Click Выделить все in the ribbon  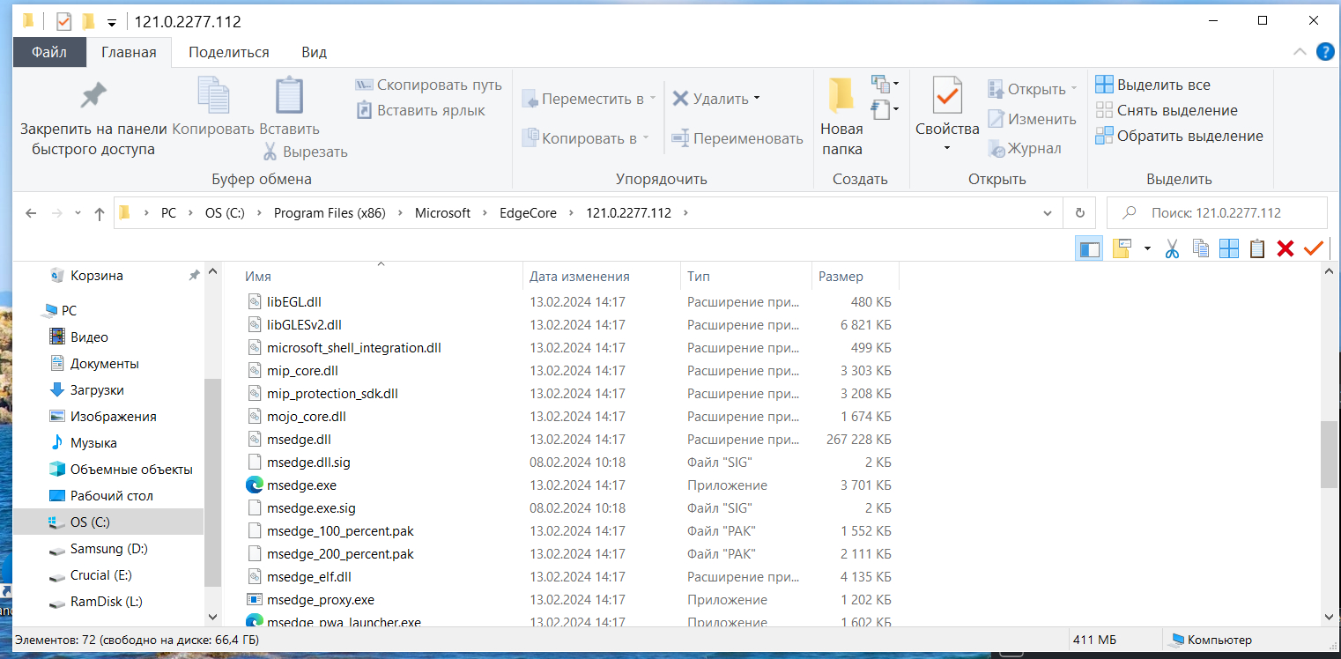pyautogui.click(x=1152, y=85)
